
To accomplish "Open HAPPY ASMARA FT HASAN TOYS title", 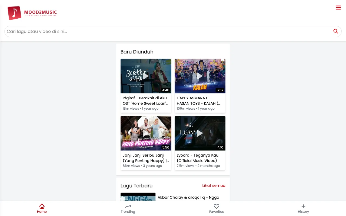I will (x=199, y=101).
